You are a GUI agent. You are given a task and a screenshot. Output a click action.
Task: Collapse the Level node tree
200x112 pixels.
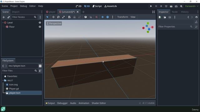pos(3,23)
